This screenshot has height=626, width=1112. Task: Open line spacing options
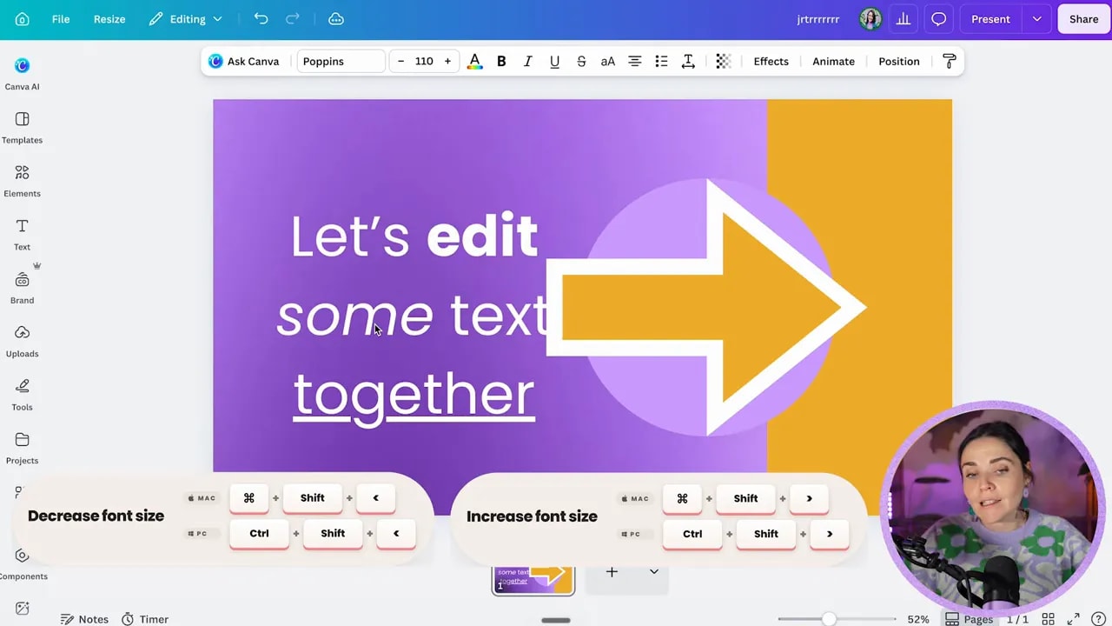688,62
